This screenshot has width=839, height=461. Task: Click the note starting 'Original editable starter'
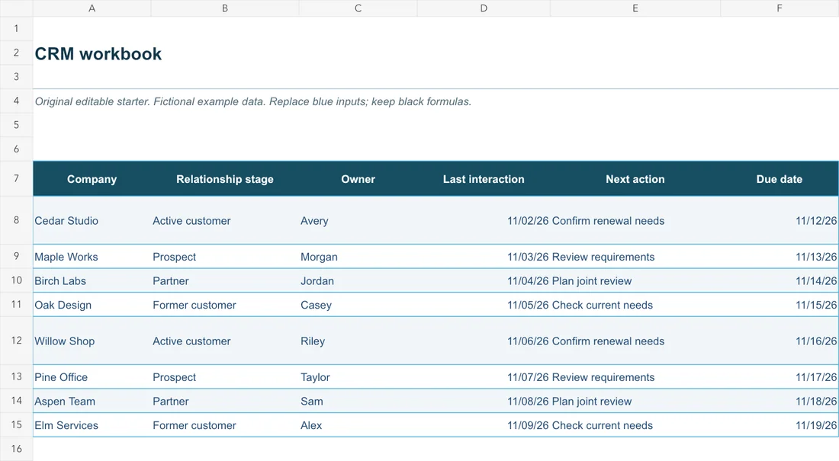pos(253,101)
